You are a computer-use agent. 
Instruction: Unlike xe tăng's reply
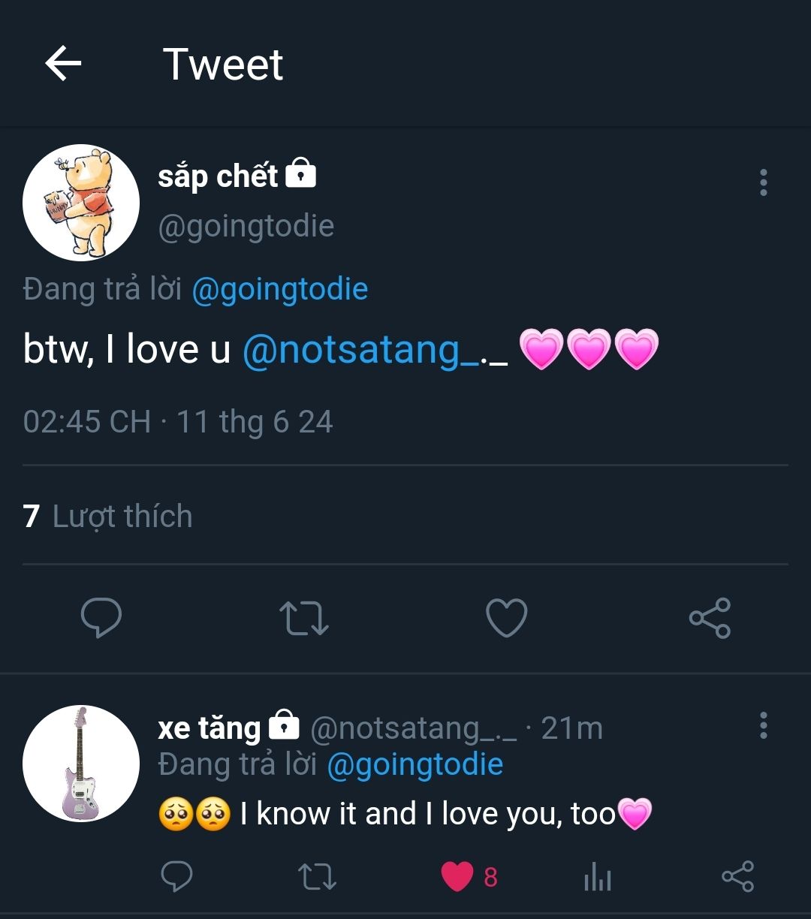[458, 876]
